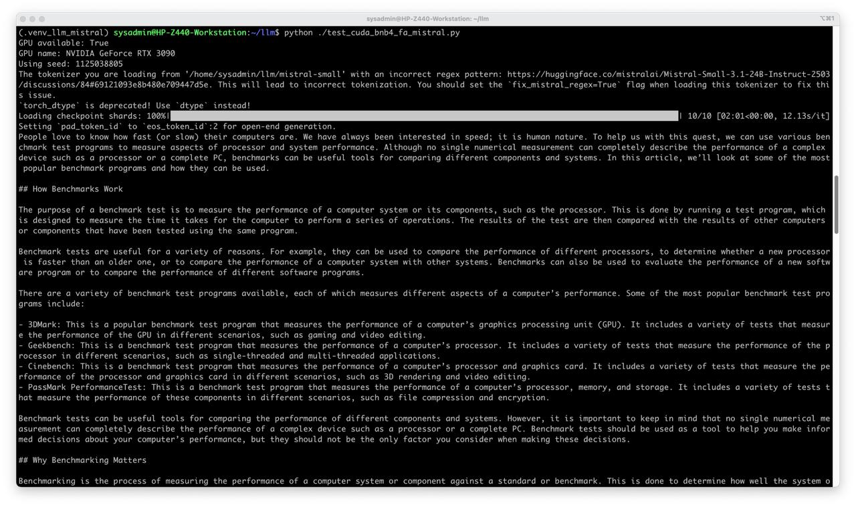Click the "## How Benchmarks Work" heading
Screen dimensions: 856x507
pyautogui.click(x=71, y=189)
